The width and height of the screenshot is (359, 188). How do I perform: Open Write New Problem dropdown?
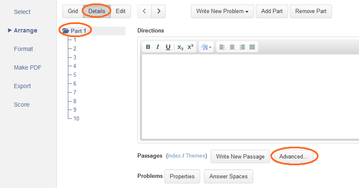(222, 11)
